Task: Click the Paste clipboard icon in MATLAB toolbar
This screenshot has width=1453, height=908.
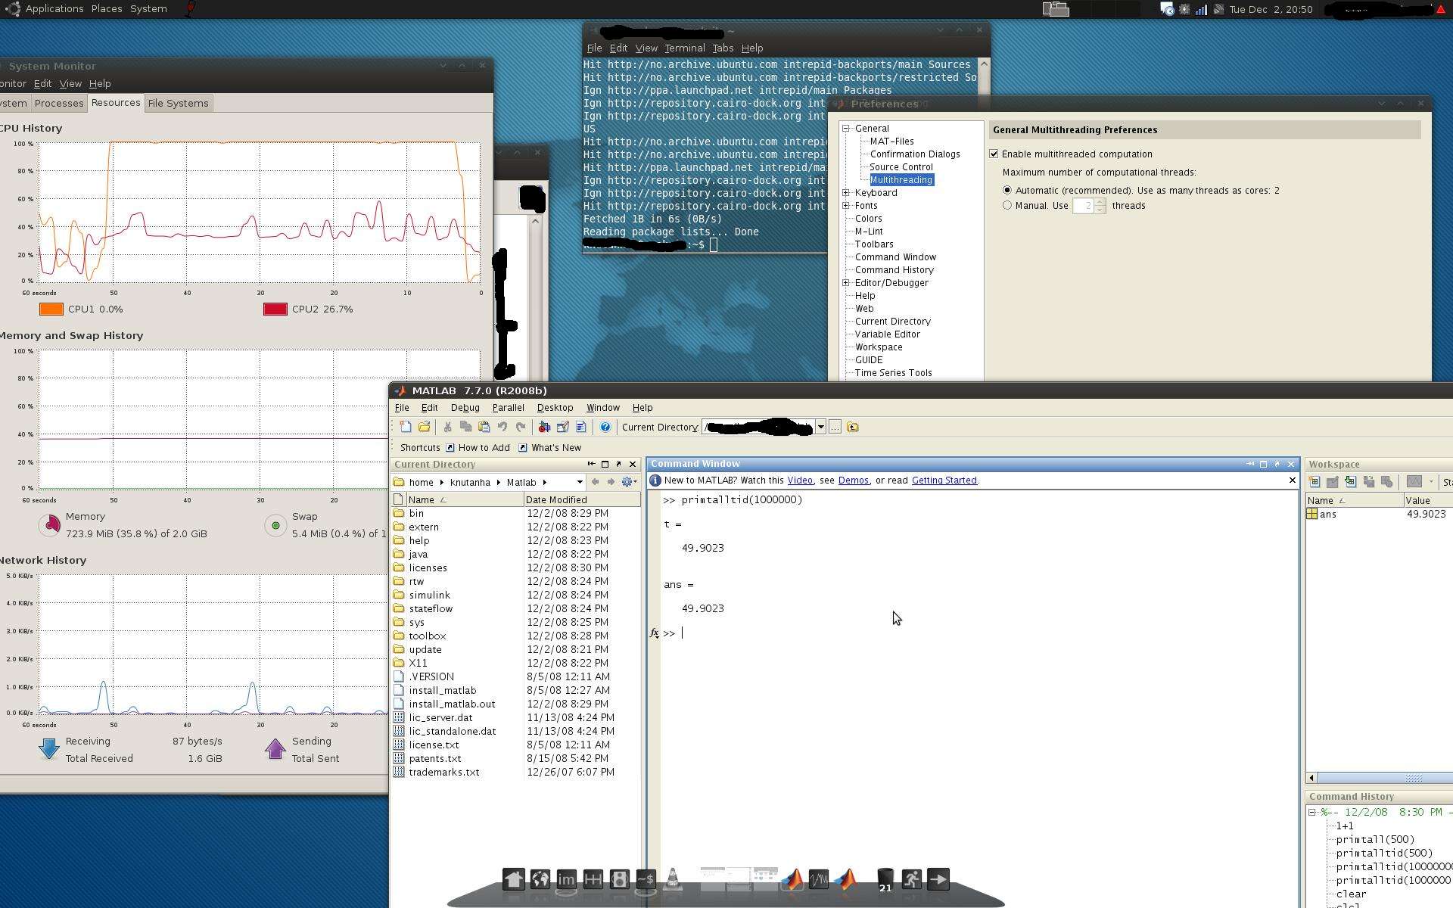Action: tap(484, 427)
